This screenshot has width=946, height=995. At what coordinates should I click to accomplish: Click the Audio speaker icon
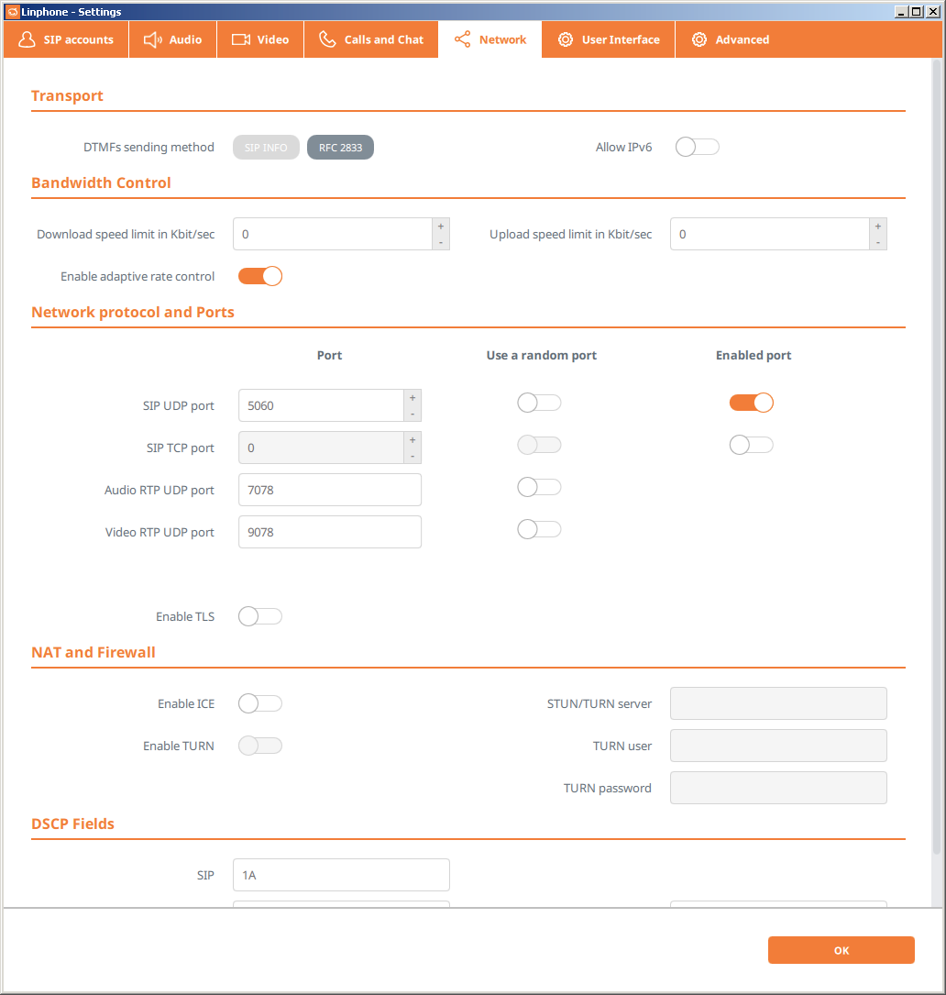[x=152, y=39]
